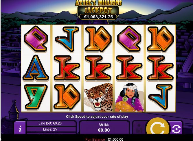Adjust the Line Bet €0.20 field
The width and height of the screenshot is (193, 141).
[50, 123]
